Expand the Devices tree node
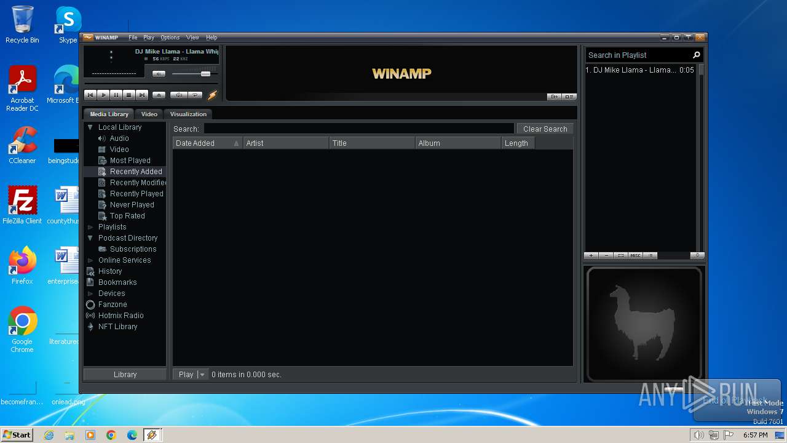Screen dimensions: 787x443 pos(90,293)
